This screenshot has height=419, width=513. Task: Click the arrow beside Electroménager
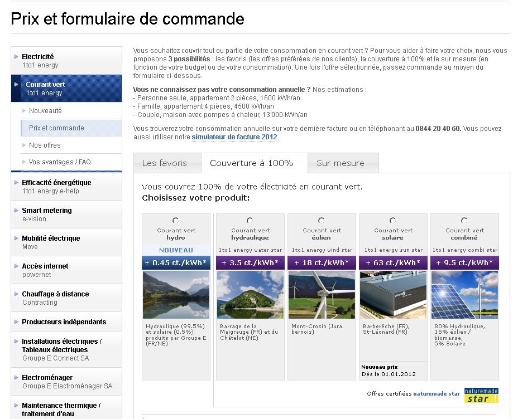(x=16, y=377)
